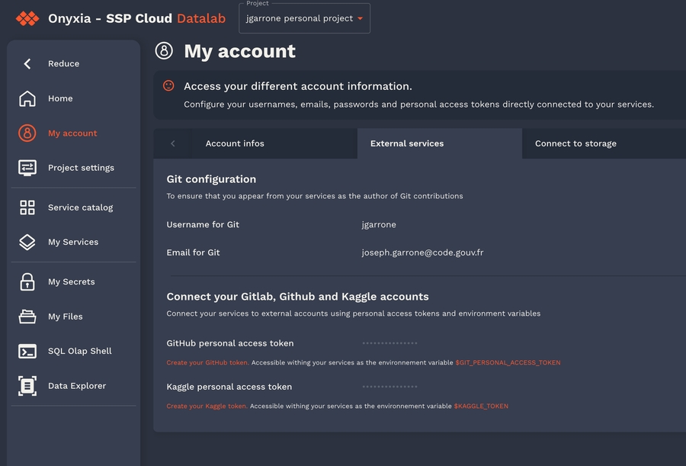Launch SQL Olap Shell terminal icon
Screen dimensions: 686x466
coord(27,351)
